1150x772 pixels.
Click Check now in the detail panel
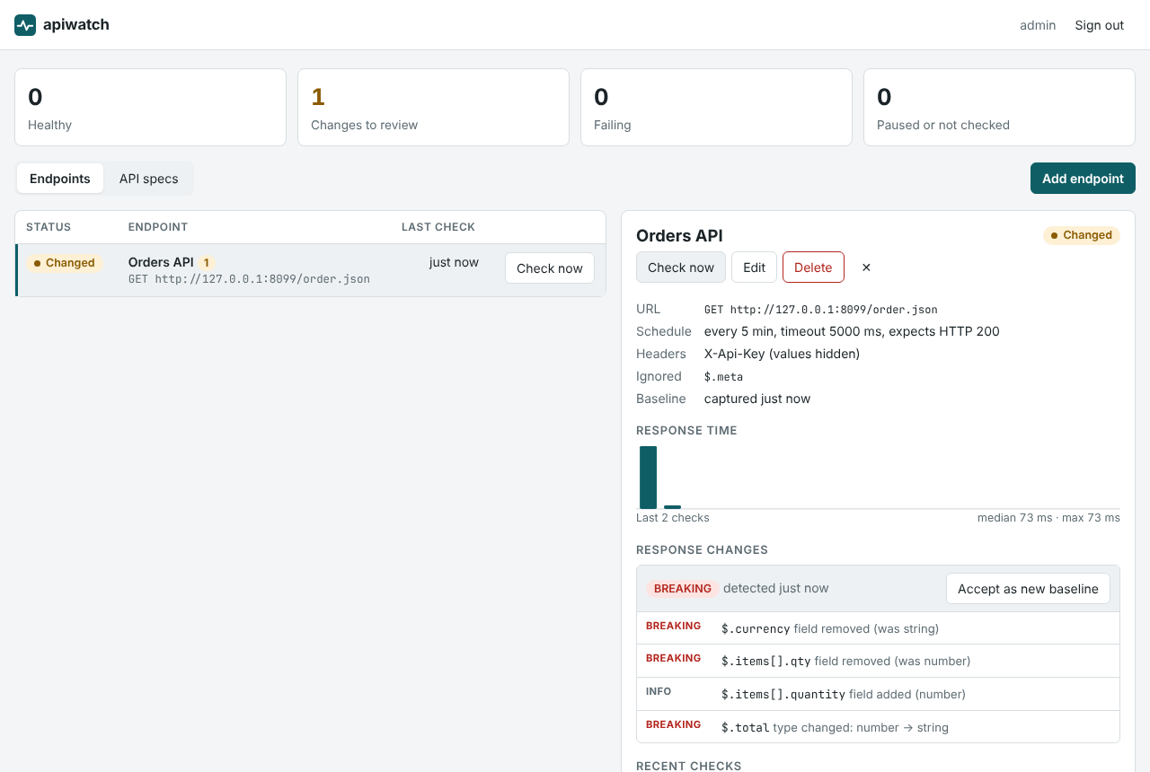coord(681,268)
